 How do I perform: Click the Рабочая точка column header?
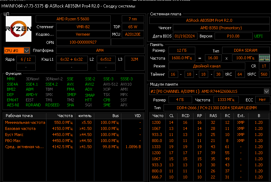(25, 116)
